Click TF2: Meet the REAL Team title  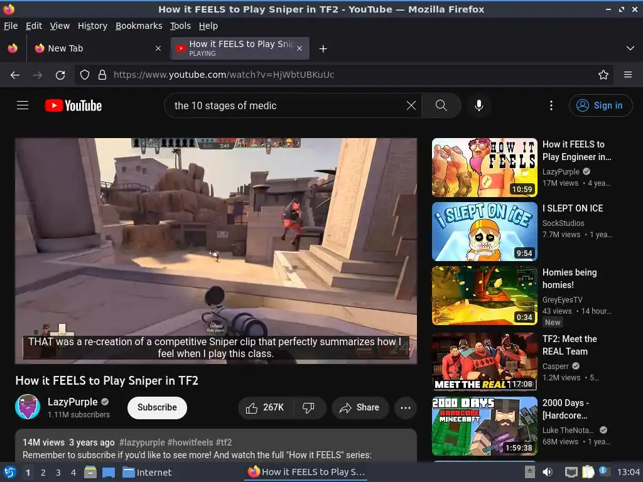(570, 345)
